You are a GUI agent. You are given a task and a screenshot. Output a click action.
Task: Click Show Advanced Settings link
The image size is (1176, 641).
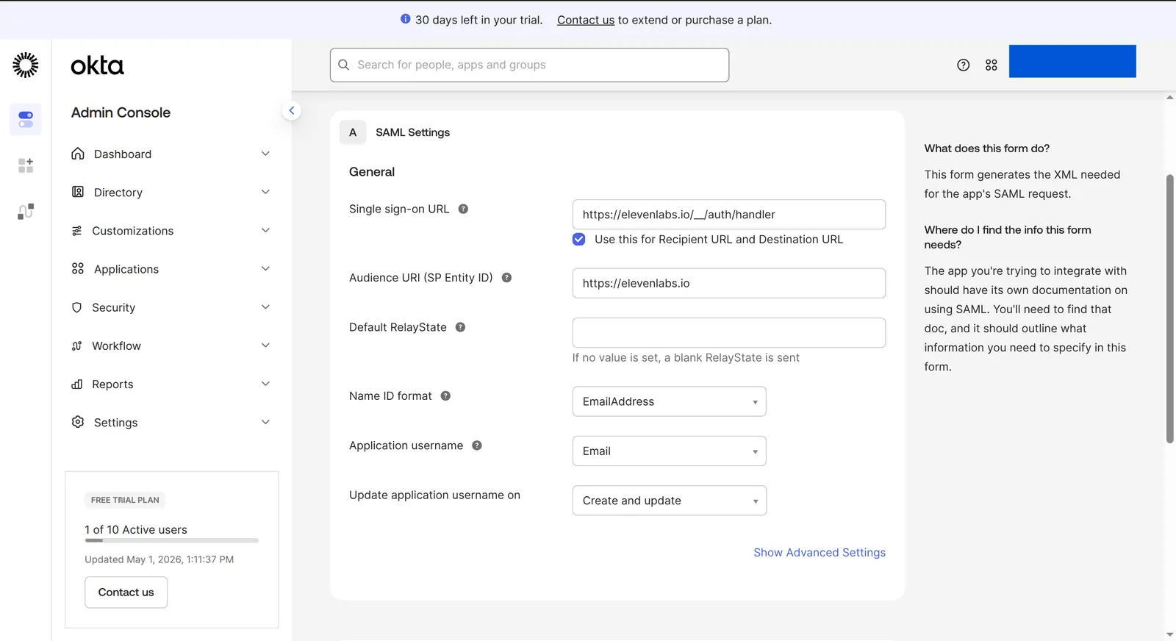click(820, 553)
